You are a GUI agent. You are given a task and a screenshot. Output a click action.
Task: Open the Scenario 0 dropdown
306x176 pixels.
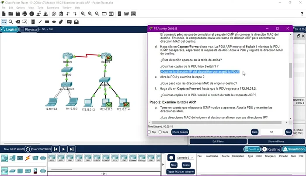pyautogui.click(x=183, y=158)
